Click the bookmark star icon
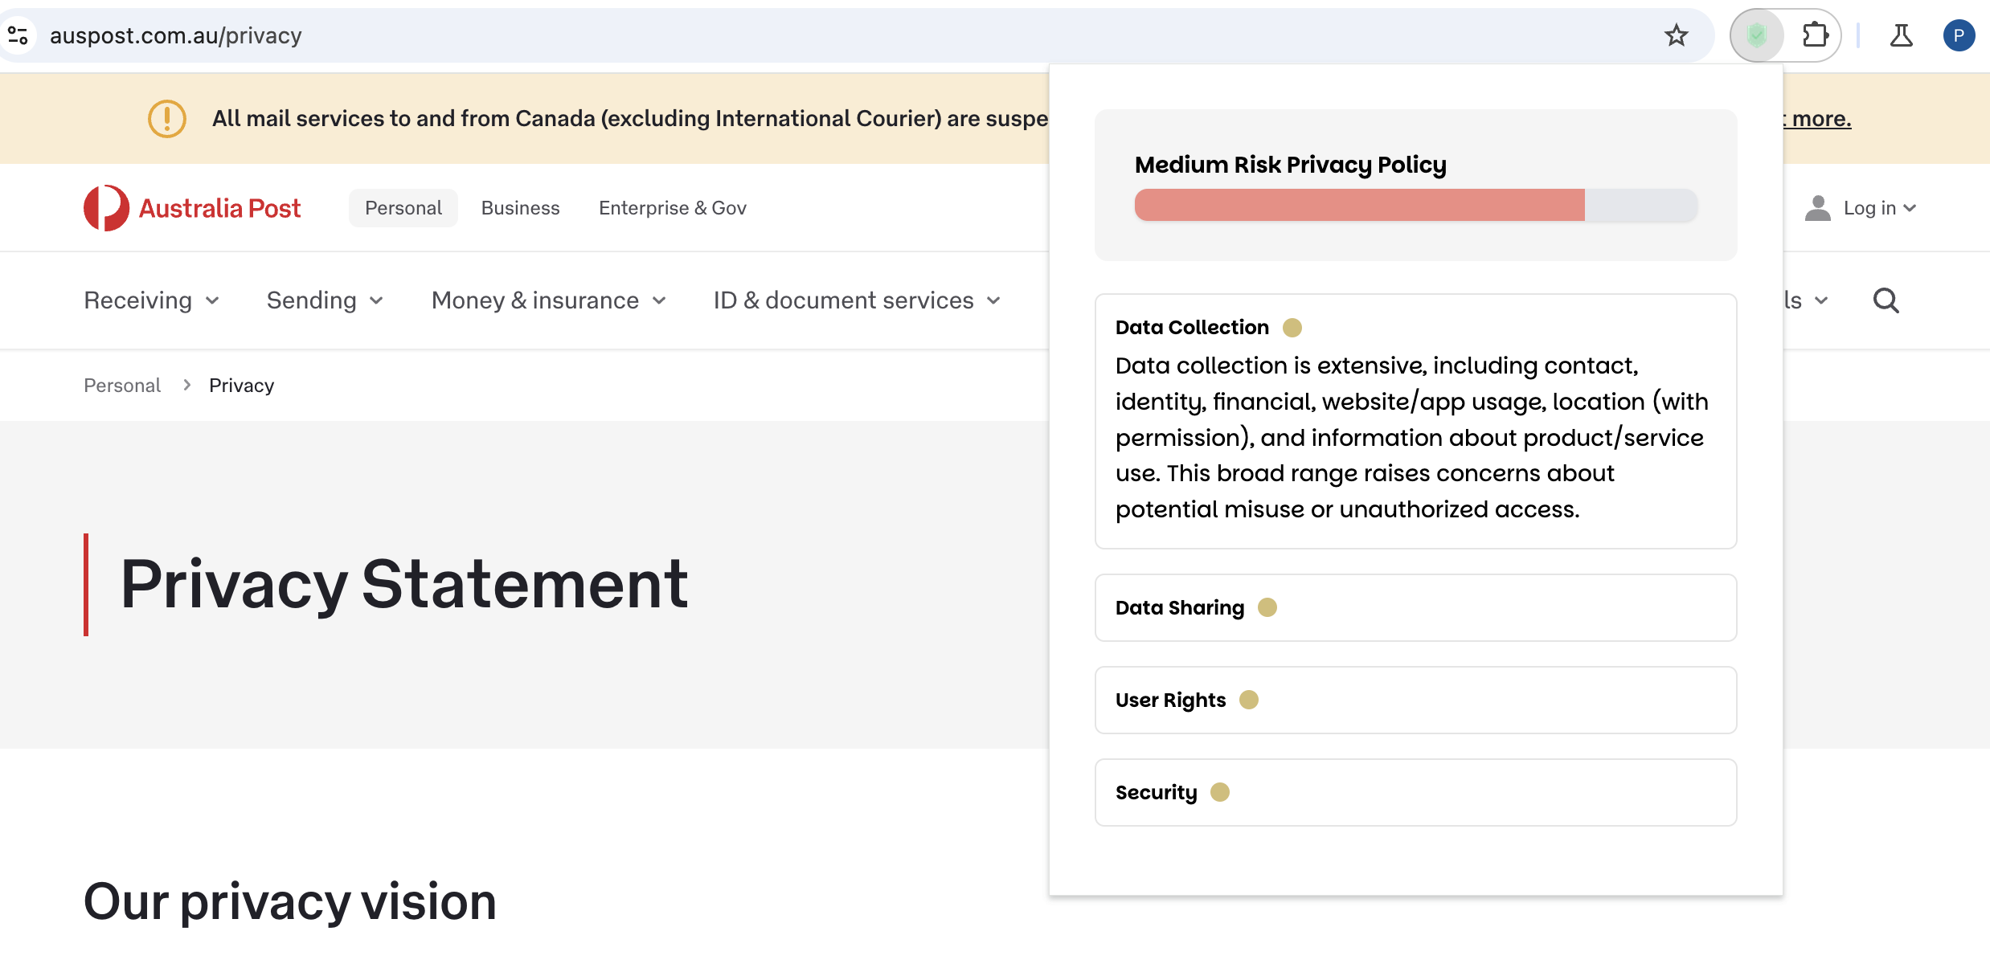 (1676, 35)
